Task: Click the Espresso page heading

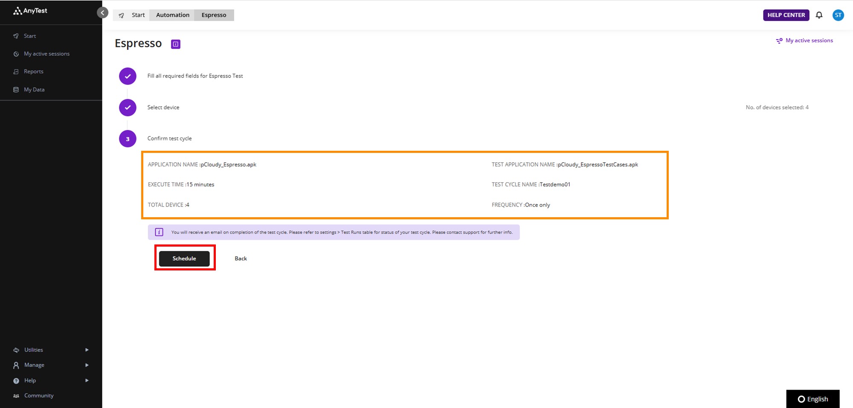Action: [138, 43]
